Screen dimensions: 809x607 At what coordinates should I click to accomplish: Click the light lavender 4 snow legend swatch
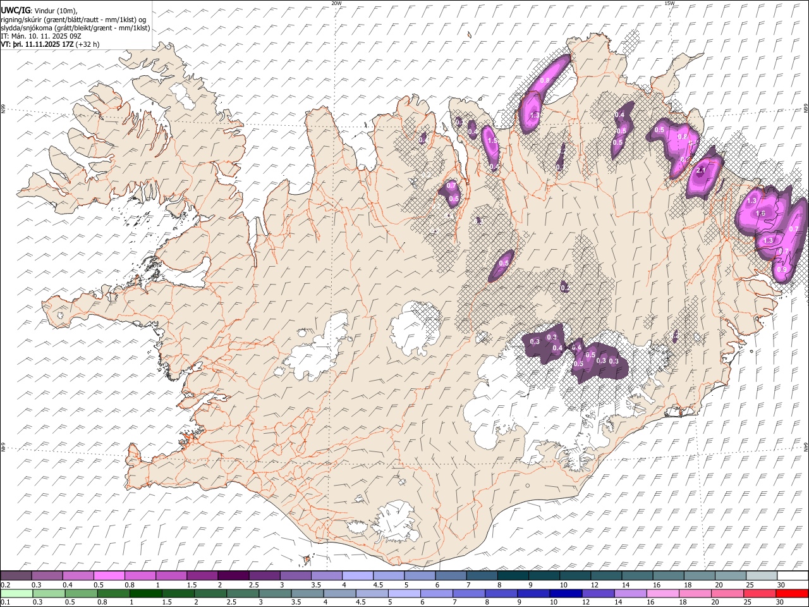click(x=357, y=576)
